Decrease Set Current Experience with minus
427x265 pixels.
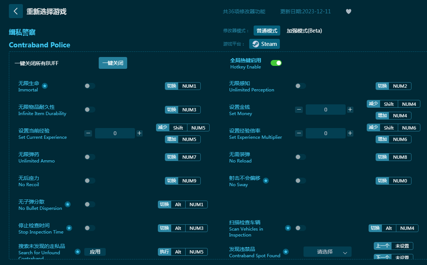point(88,133)
